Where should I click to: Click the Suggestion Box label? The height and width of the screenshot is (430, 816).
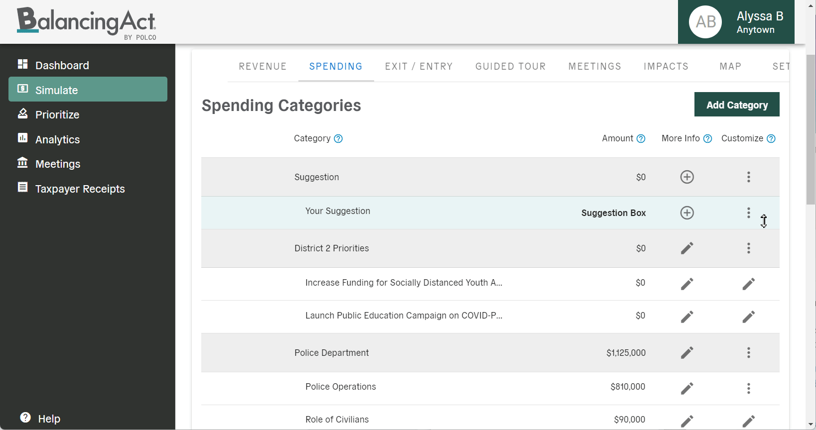tap(613, 213)
